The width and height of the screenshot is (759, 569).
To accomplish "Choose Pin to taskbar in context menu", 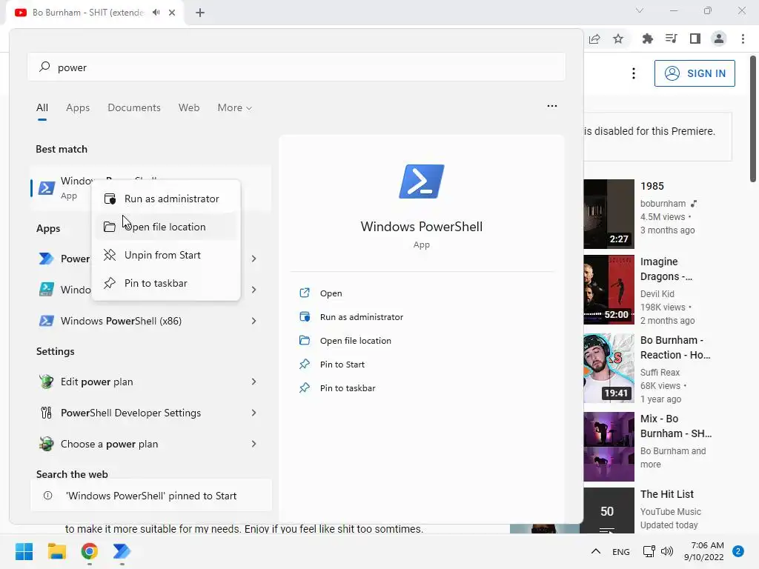I will 166,282.
